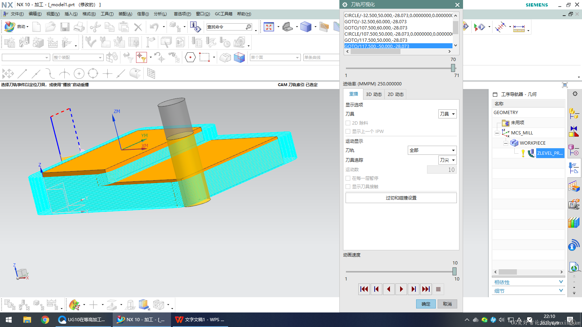Expand the 相依性 section
The height and width of the screenshot is (327, 582).
(528, 282)
